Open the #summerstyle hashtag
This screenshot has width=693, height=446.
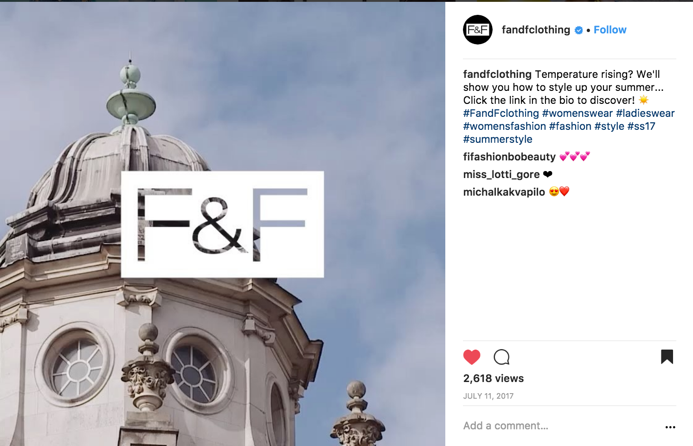tap(498, 139)
